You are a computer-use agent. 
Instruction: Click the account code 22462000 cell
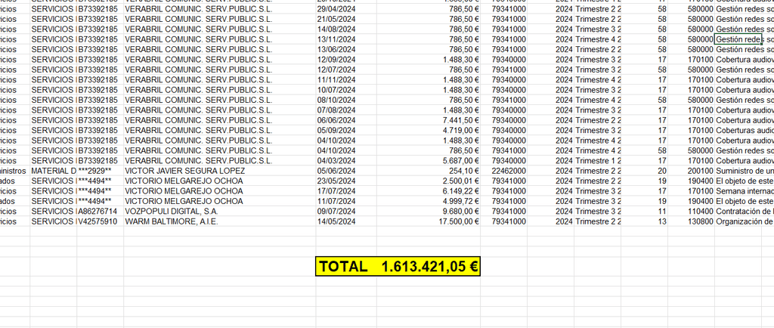508,171
